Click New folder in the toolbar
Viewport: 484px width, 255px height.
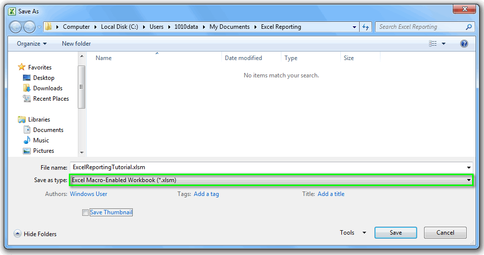pyautogui.click(x=76, y=44)
